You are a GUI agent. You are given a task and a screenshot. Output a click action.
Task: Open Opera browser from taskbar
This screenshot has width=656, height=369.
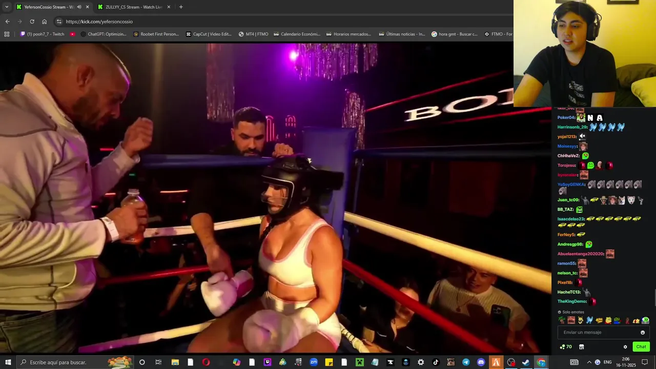(206, 362)
